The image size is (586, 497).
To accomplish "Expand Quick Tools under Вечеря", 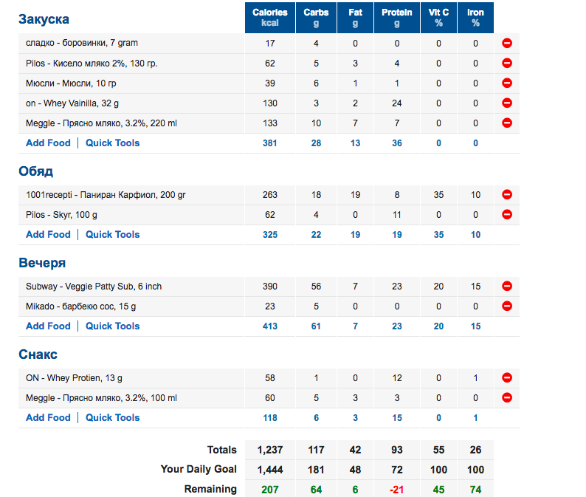I will (x=112, y=326).
